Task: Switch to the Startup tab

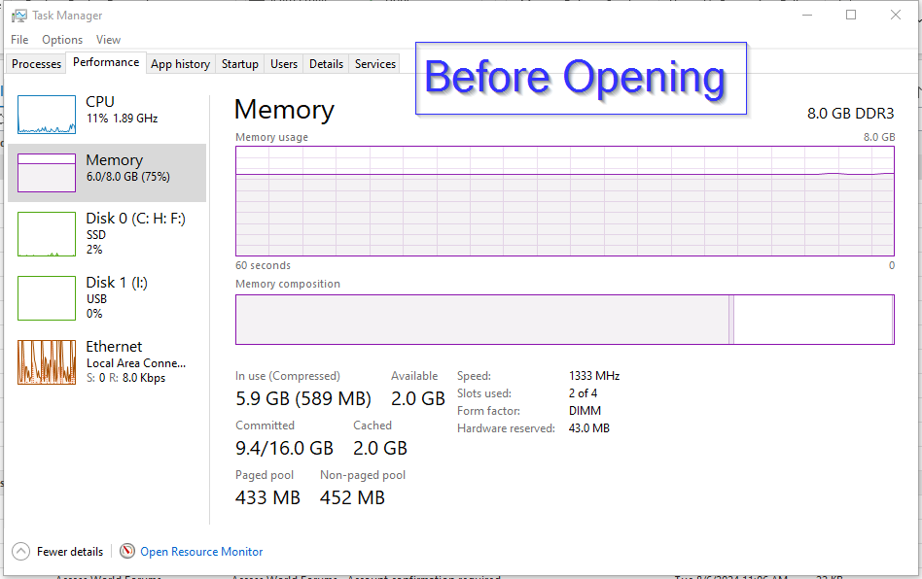Action: click(x=239, y=64)
